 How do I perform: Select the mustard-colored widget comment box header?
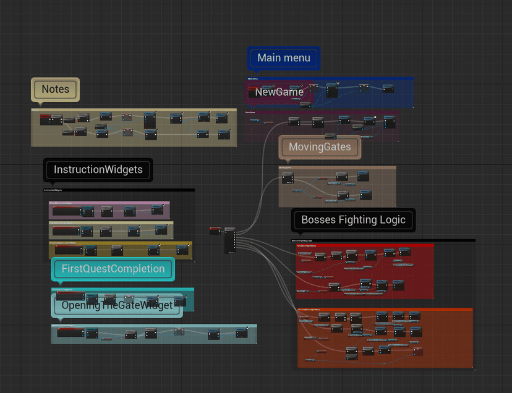(x=121, y=243)
